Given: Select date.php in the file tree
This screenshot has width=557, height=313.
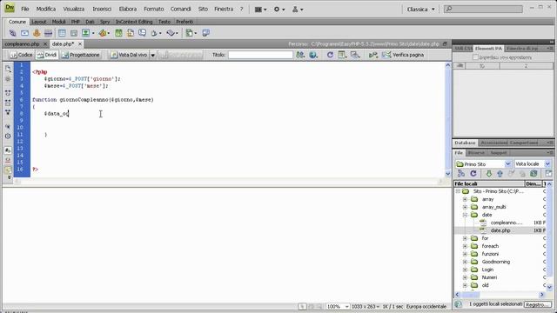Looking at the screenshot, I should [500, 230].
